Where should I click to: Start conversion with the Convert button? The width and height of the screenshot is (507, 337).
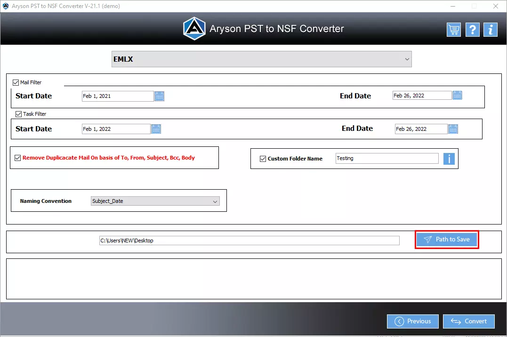tap(468, 321)
